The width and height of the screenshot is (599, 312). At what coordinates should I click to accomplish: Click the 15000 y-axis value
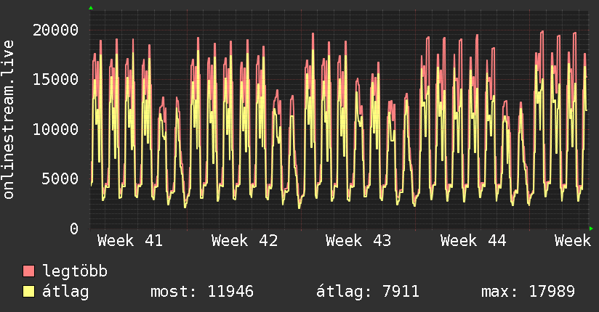56,79
